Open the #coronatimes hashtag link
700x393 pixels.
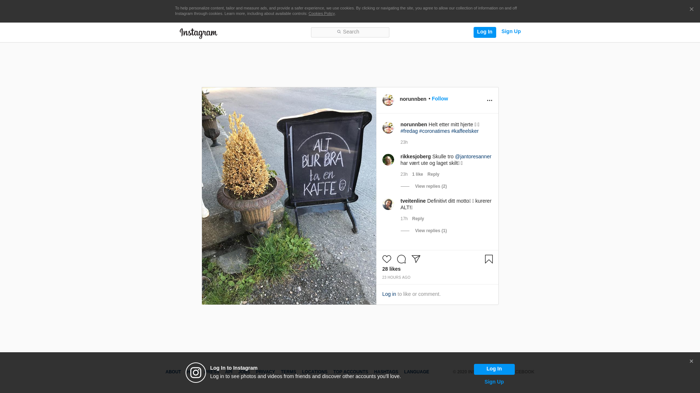[434, 131]
